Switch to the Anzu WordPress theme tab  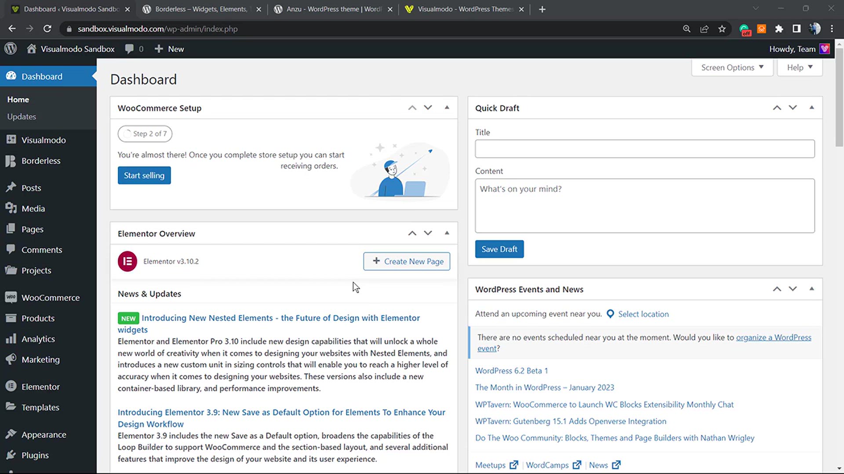333,9
